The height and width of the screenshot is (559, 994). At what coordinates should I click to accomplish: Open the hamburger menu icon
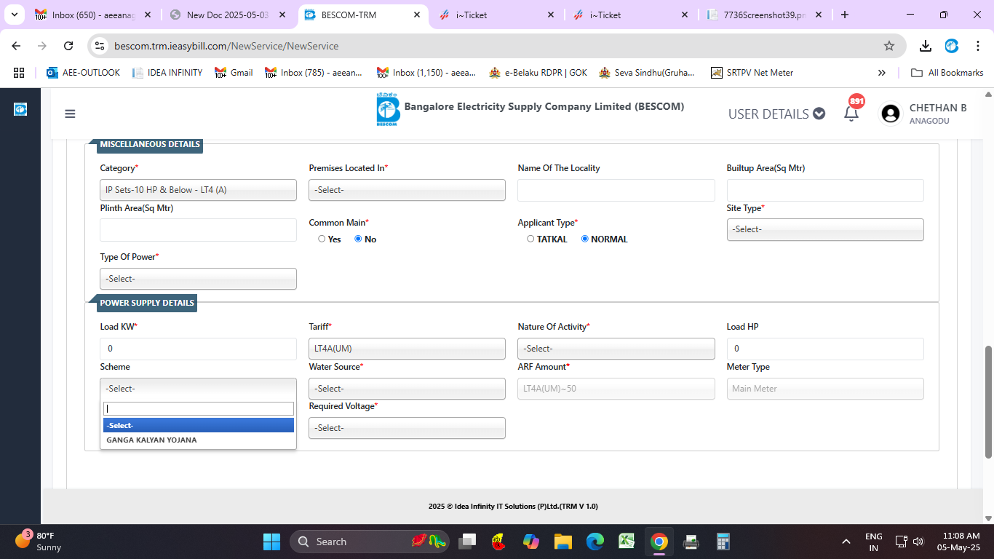click(70, 114)
